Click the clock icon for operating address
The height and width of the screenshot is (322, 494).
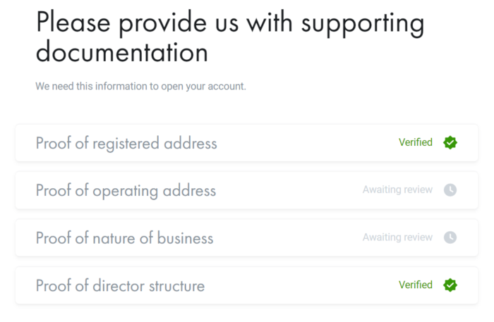coord(450,190)
